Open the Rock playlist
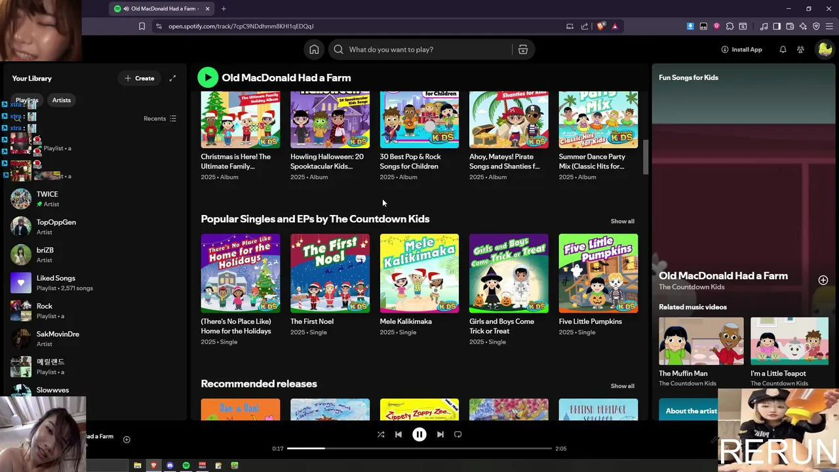Image resolution: width=839 pixels, height=472 pixels. [95, 311]
